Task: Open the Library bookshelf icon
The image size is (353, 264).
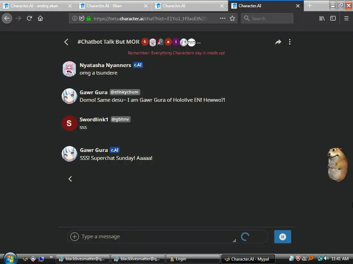Action: tap(322, 19)
